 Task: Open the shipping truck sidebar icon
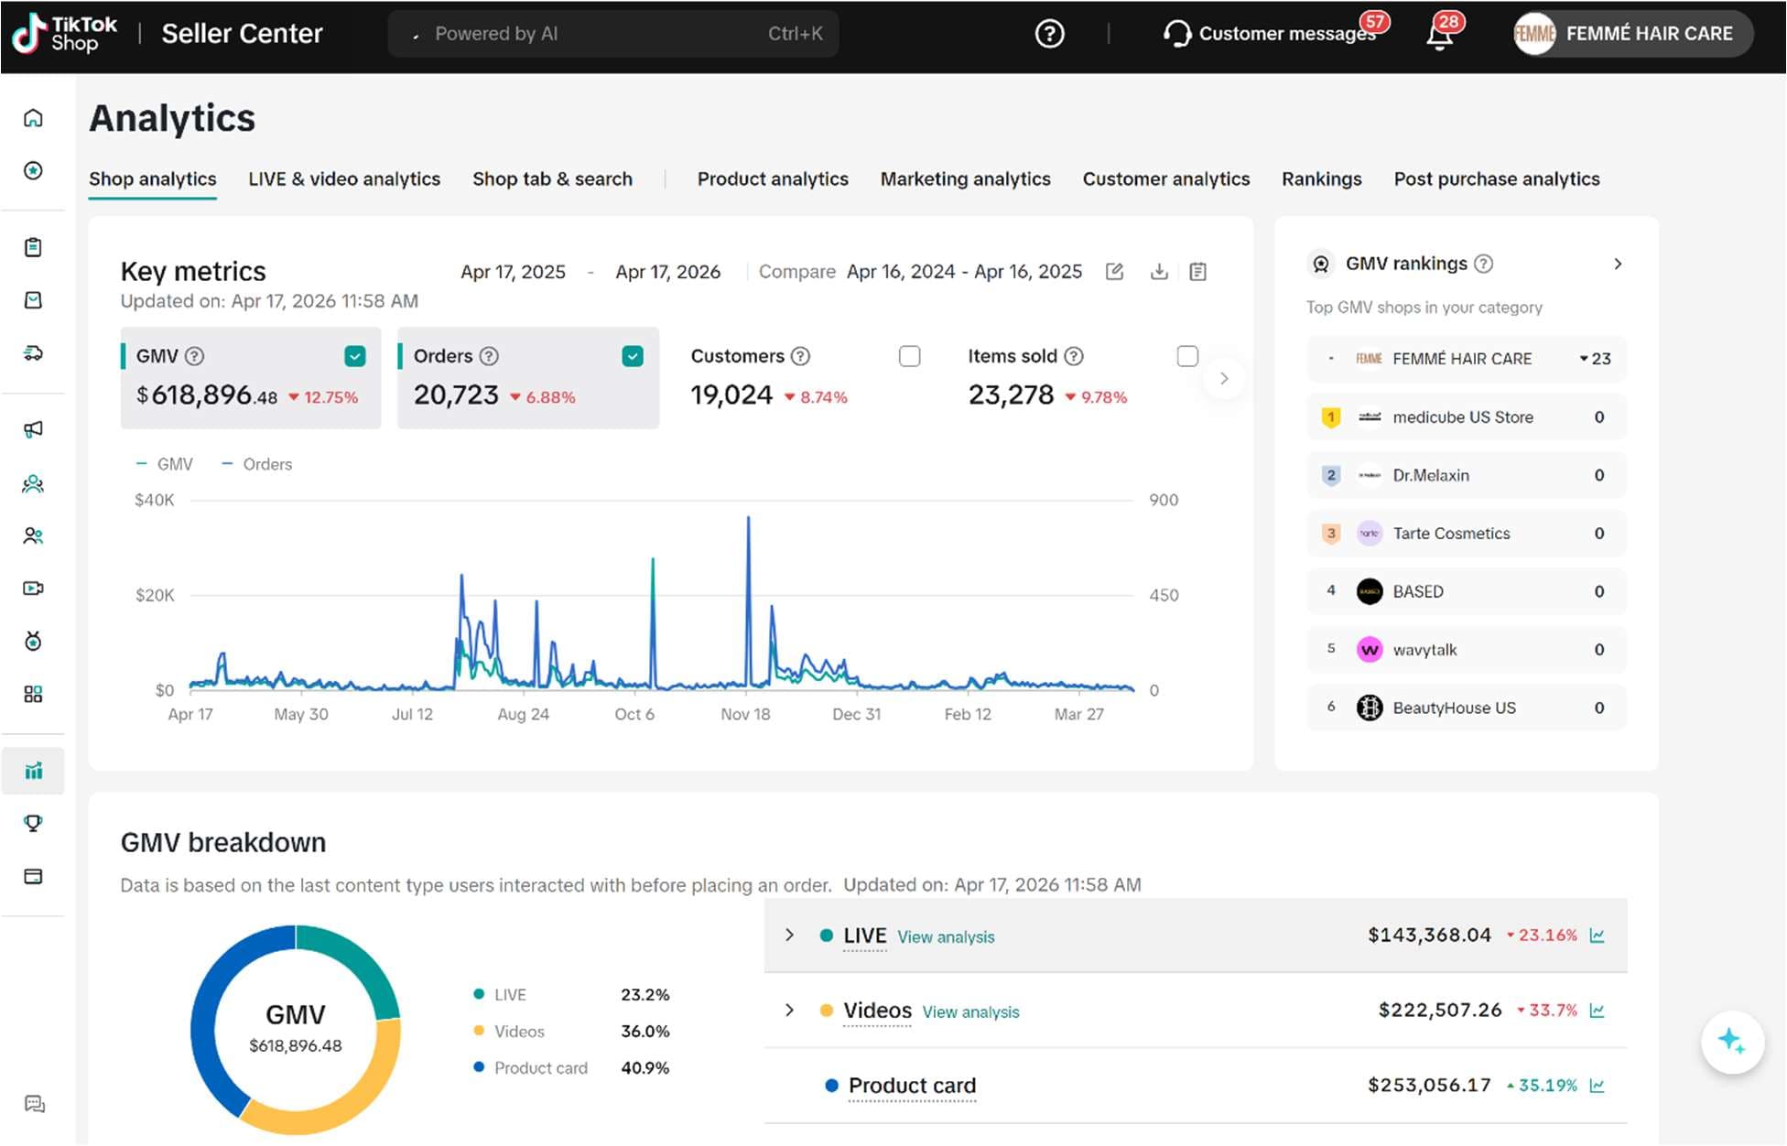point(33,353)
